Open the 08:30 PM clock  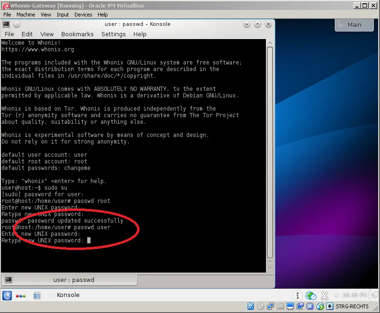355,295
